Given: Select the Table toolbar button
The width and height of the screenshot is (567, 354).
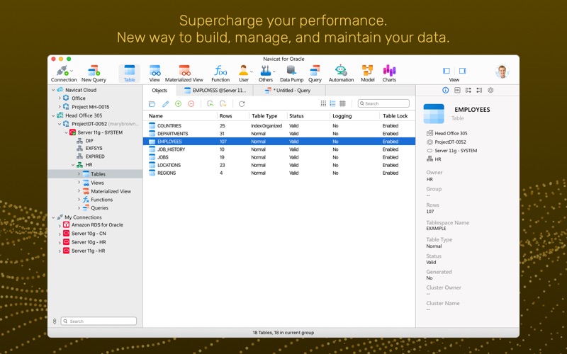Looking at the screenshot, I should (x=129, y=74).
